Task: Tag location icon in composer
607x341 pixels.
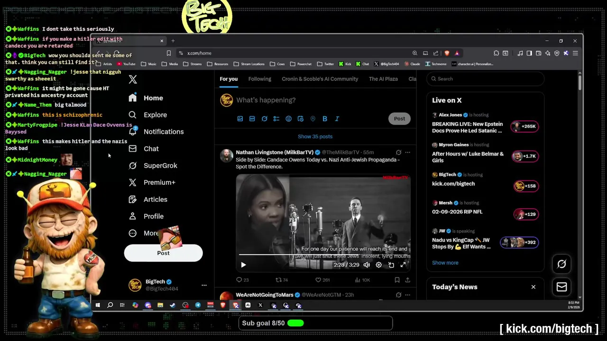Action: coord(313,119)
